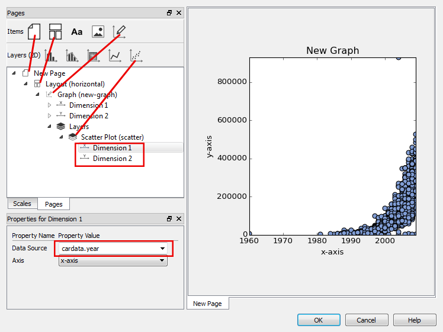The width and height of the screenshot is (443, 332).
Task: Collapse the Scatter Plot (scatter) node
Action: 61,137
